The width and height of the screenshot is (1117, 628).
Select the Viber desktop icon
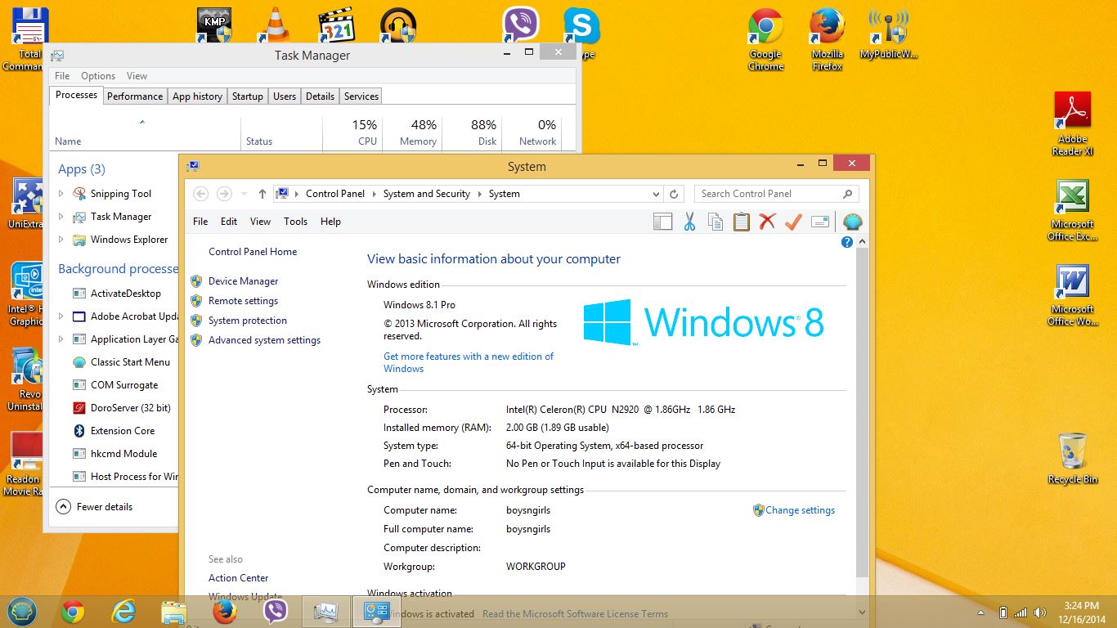click(x=520, y=25)
